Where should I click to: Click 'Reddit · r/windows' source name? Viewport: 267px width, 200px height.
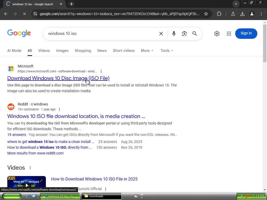(x=33, y=104)
